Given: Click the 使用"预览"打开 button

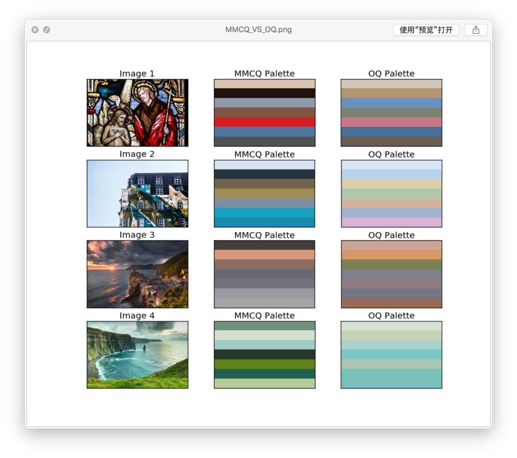Looking at the screenshot, I should pyautogui.click(x=426, y=30).
